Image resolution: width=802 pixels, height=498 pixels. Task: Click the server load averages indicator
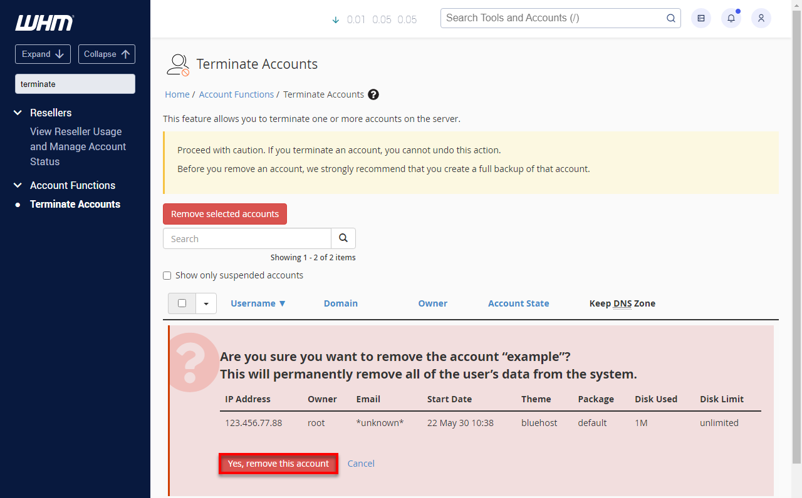375,19
